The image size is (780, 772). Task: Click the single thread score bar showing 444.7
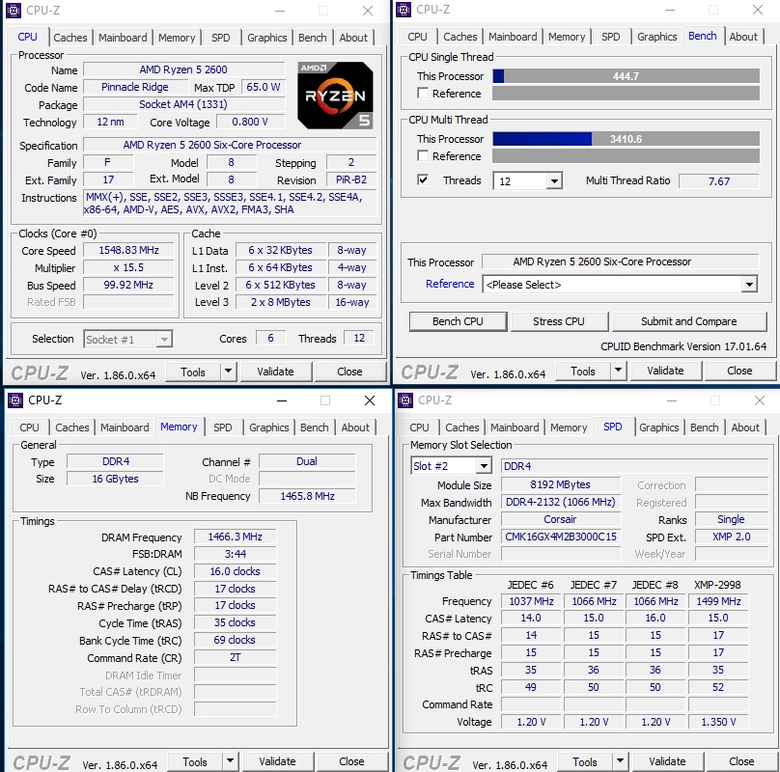tap(627, 76)
